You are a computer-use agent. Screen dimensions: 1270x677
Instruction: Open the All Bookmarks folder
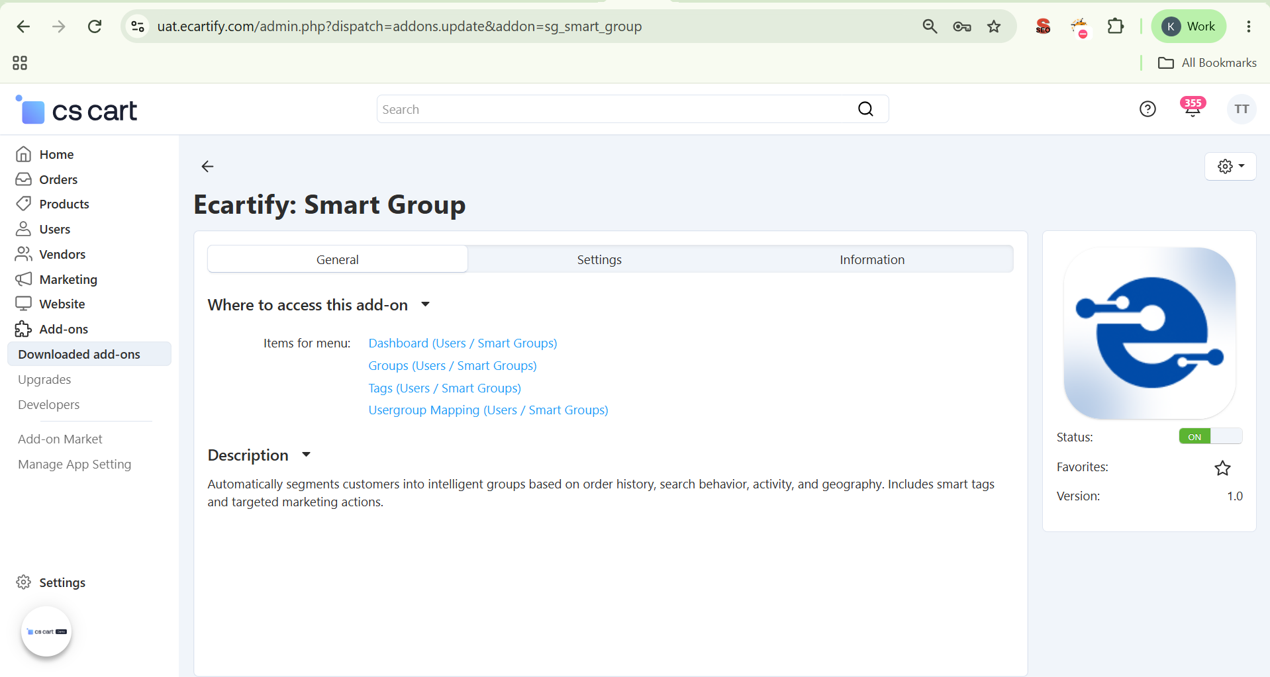pyautogui.click(x=1207, y=63)
